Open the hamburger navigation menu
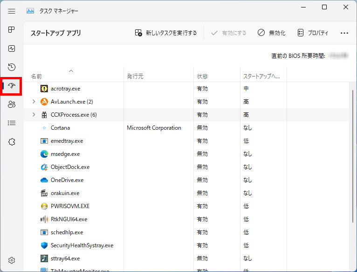The width and height of the screenshot is (357, 272). tap(12, 10)
